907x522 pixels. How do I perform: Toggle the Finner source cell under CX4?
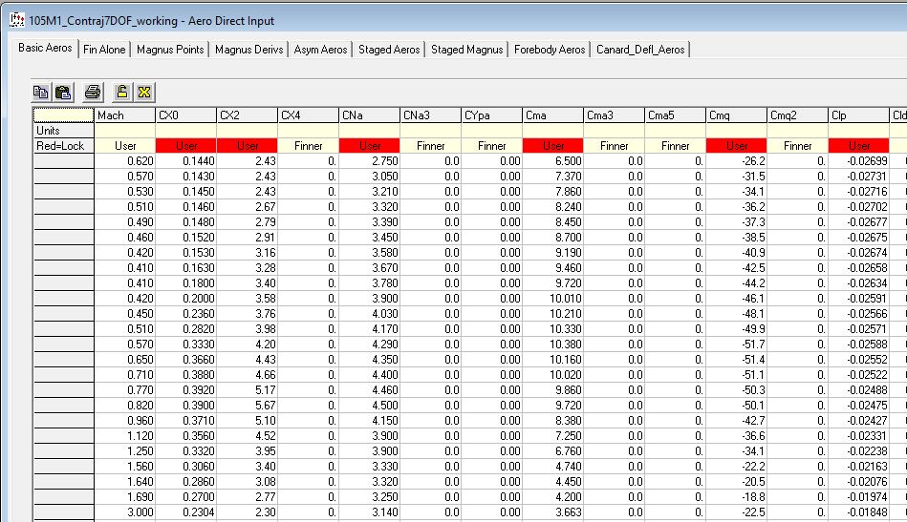309,146
